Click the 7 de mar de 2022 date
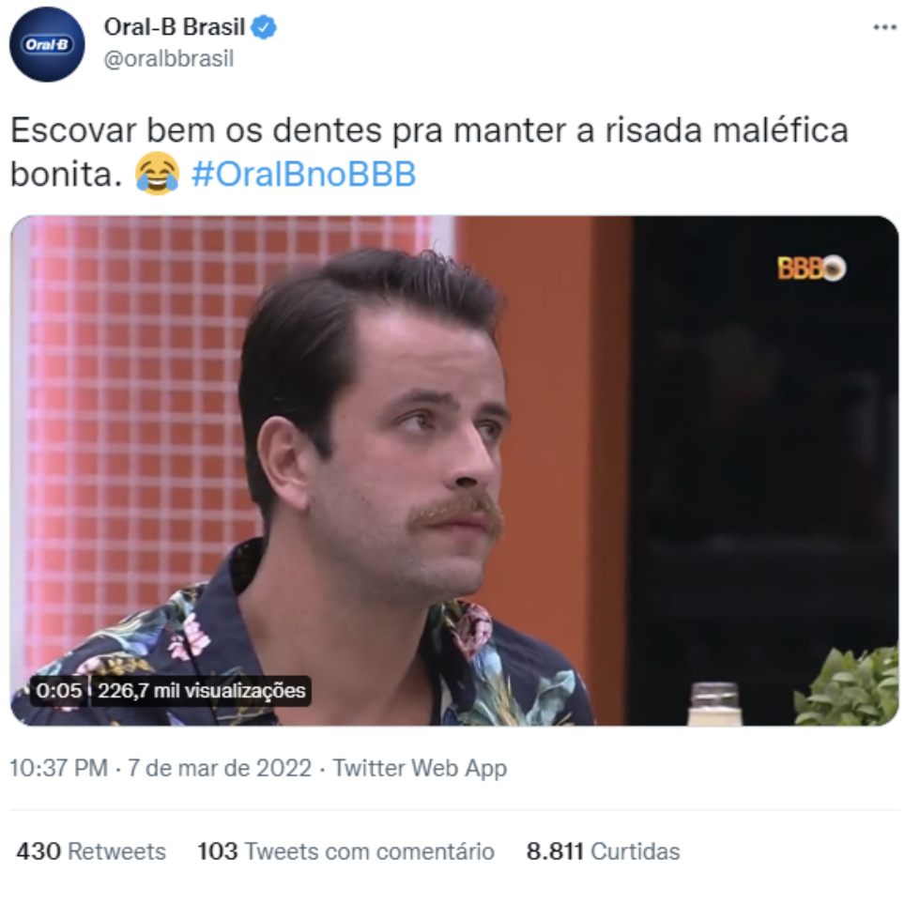 220,768
